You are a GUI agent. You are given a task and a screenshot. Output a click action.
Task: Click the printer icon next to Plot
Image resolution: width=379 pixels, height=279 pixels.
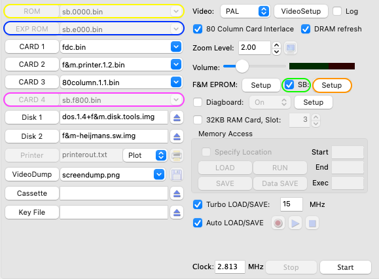(x=177, y=155)
